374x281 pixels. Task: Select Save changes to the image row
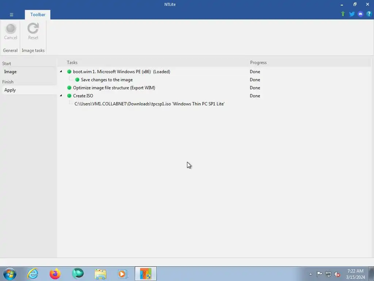107,80
